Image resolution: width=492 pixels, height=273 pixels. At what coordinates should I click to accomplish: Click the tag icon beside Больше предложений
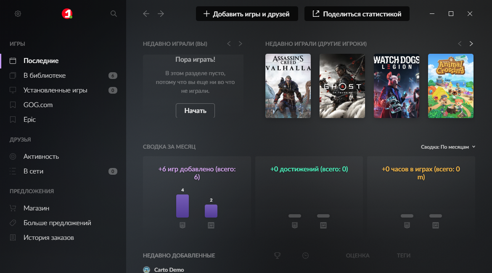13,223
